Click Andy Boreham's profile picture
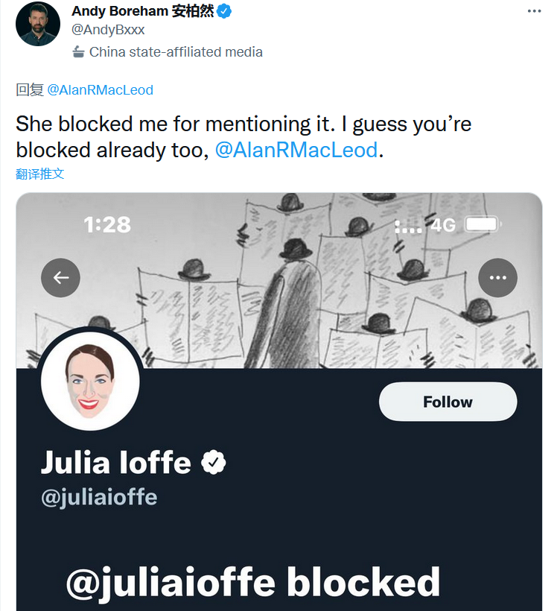Viewport: 557px width, 611px height. (38, 25)
